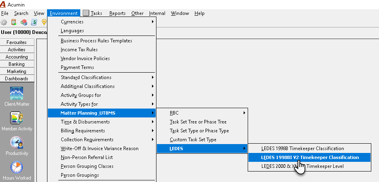Open the Help menu
The image size is (379, 182).
(x=199, y=13)
